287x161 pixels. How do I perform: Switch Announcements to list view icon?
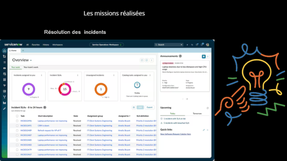[x=208, y=57]
